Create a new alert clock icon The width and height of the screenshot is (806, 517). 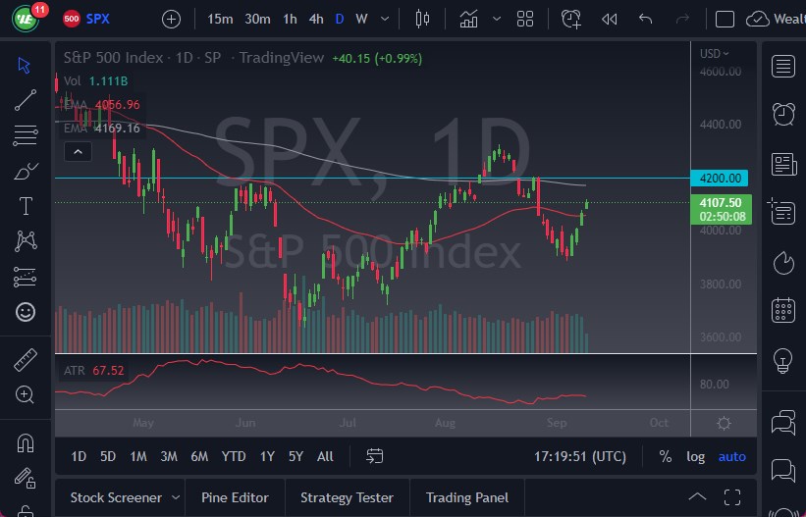571,19
